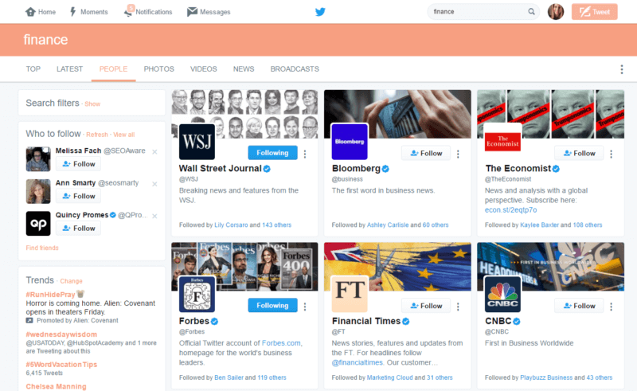Open the NEWS tab
Image resolution: width=637 pixels, height=391 pixels.
coord(244,69)
